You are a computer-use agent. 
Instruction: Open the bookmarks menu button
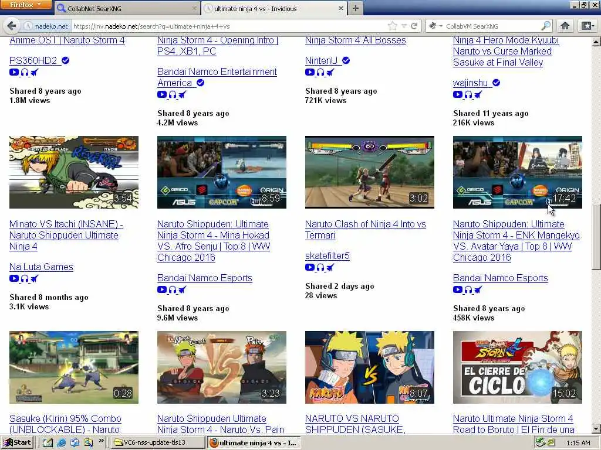(x=587, y=26)
